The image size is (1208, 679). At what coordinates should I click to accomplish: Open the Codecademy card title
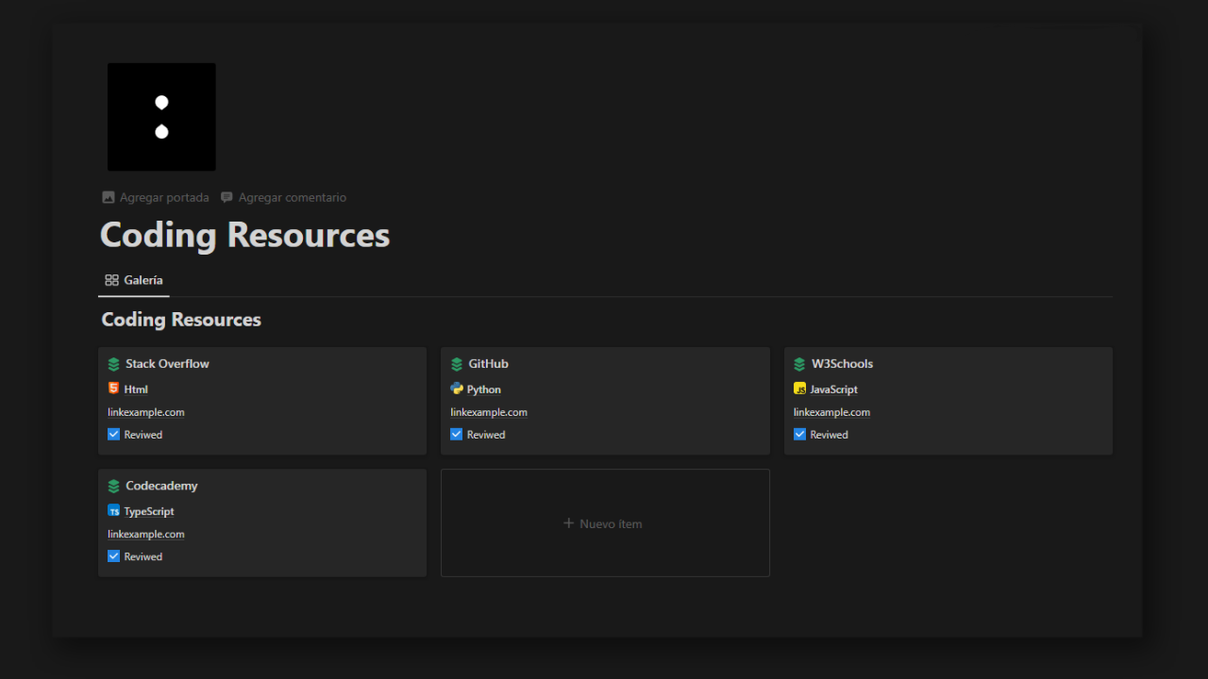coord(161,487)
